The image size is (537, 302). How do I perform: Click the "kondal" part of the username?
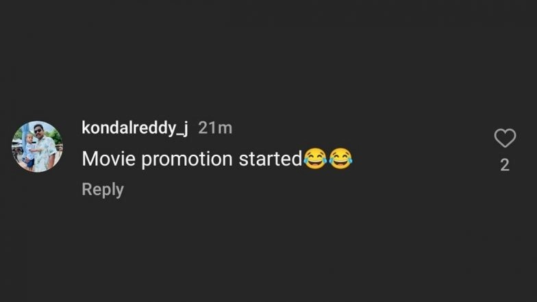click(104, 127)
